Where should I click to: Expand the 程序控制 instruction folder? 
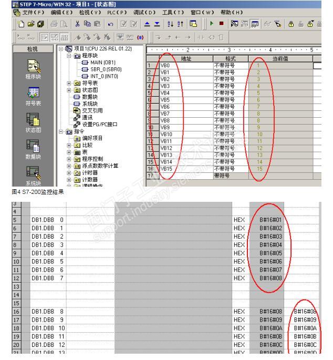pyautogui.click(x=69, y=159)
